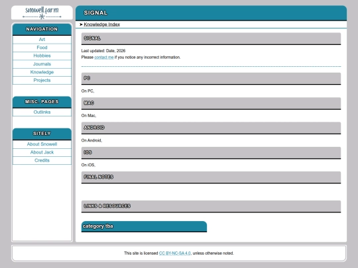Visit the About Jack page

(x=42, y=152)
